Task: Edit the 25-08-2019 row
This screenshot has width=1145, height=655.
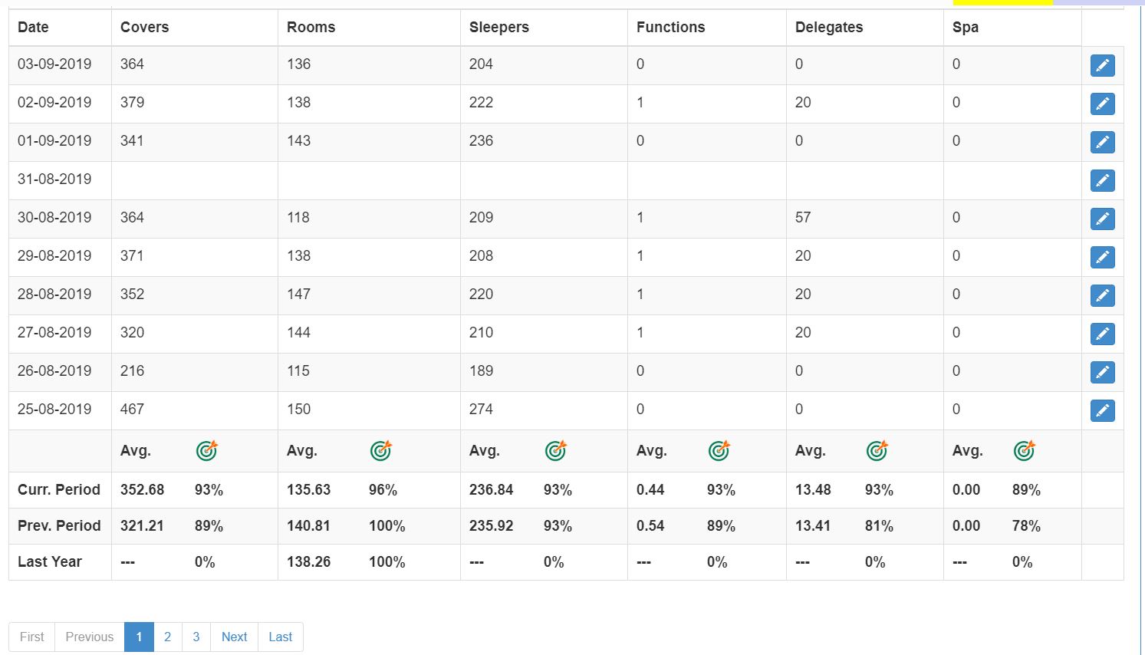Action: (x=1102, y=410)
